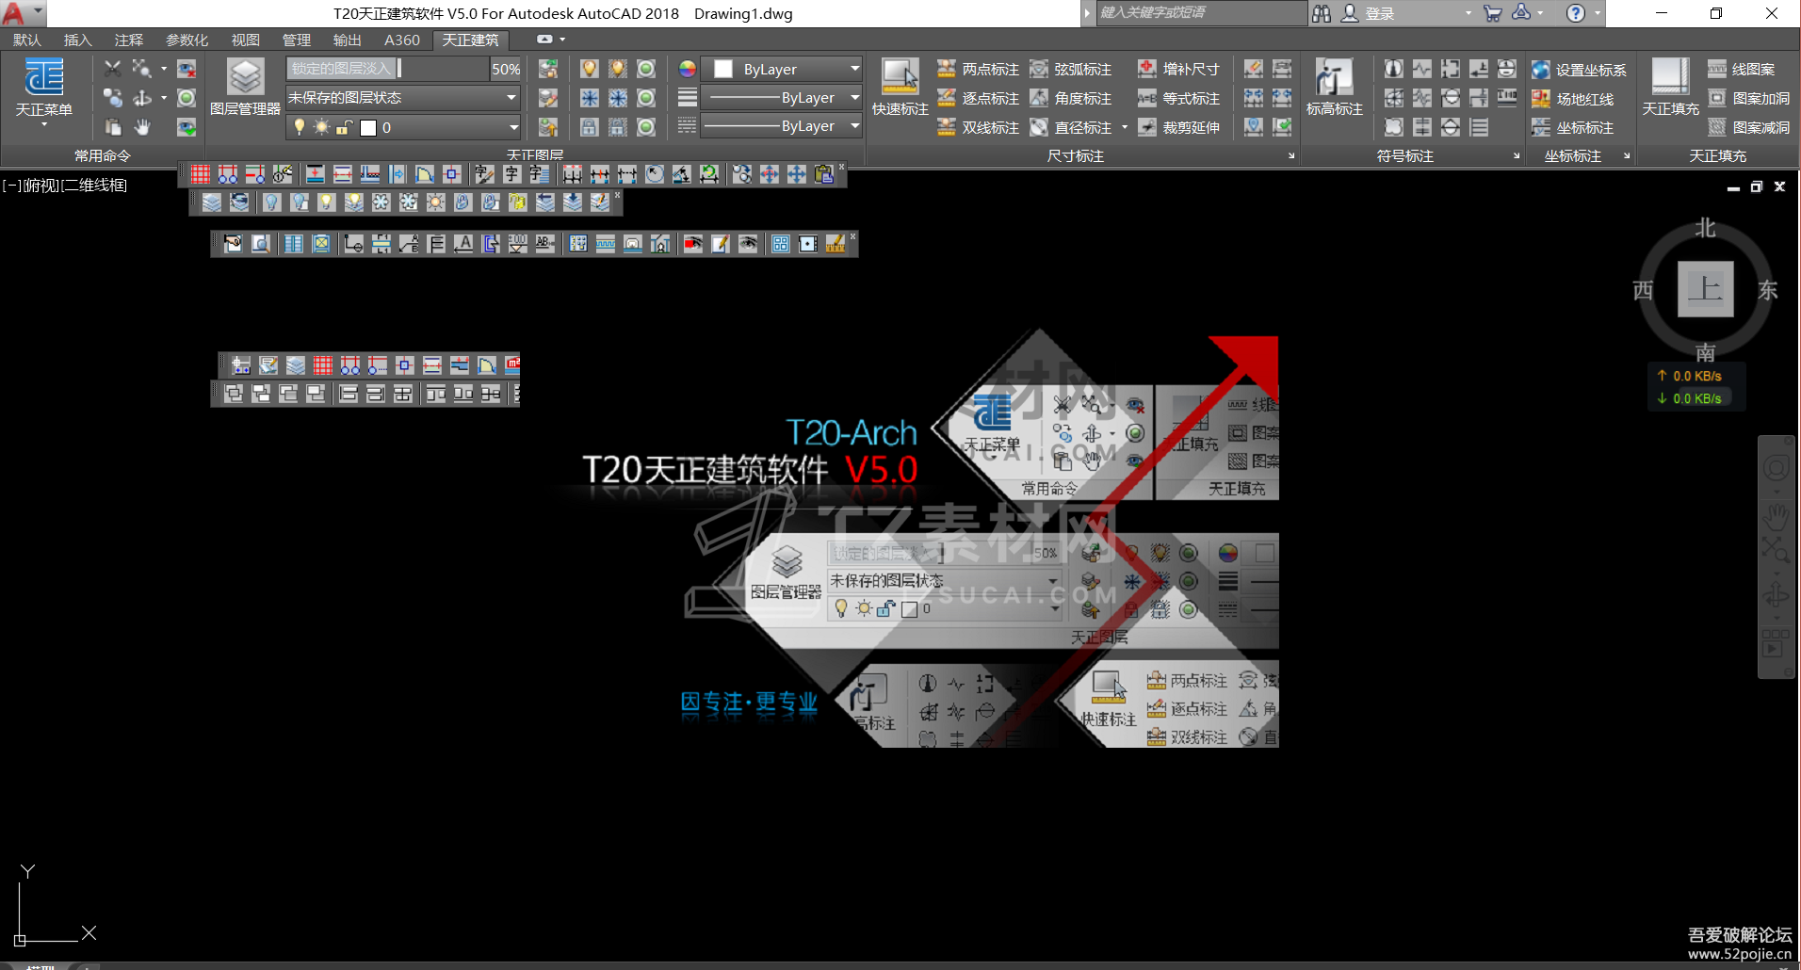This screenshot has height=970, width=1801.
Task: Toggle the layer freeze sun icon in layer dropdown
Action: 322,127
